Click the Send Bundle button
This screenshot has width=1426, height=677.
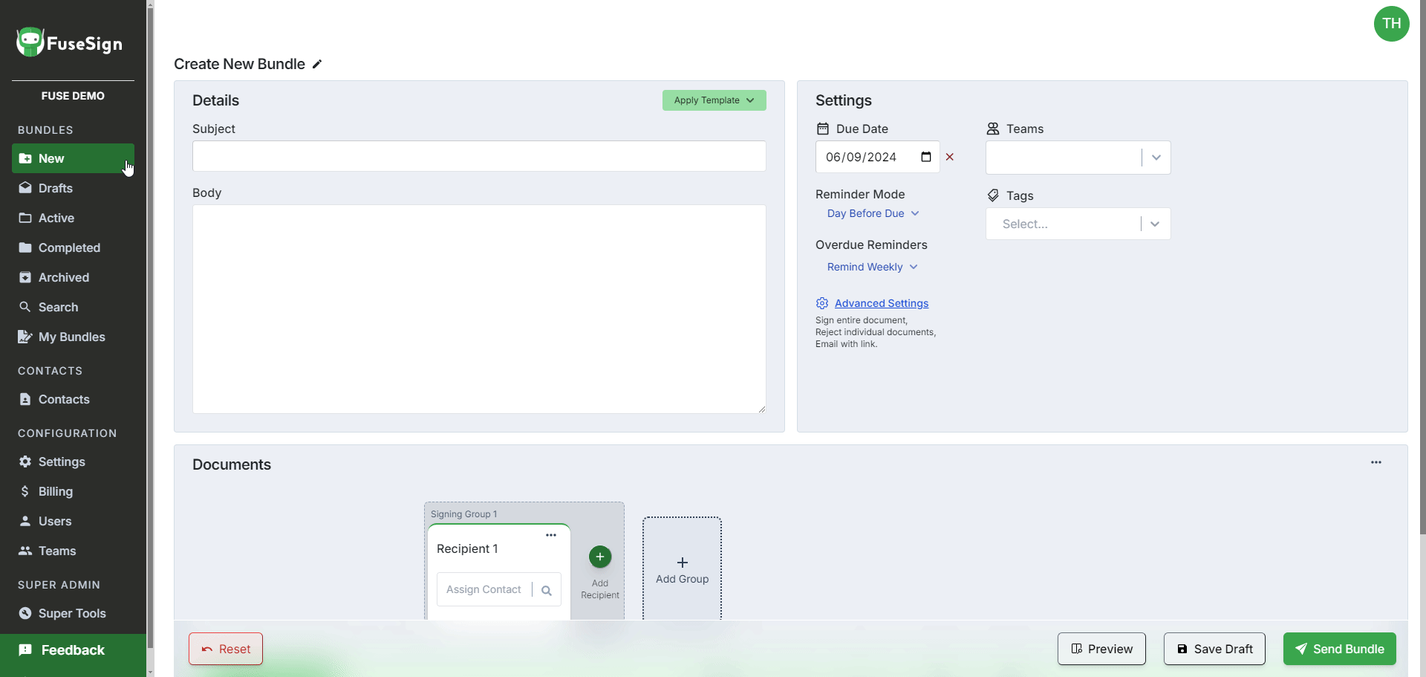point(1339,649)
